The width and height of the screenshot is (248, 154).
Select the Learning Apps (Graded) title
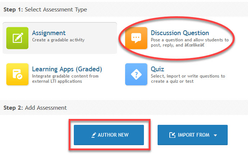click(x=67, y=69)
